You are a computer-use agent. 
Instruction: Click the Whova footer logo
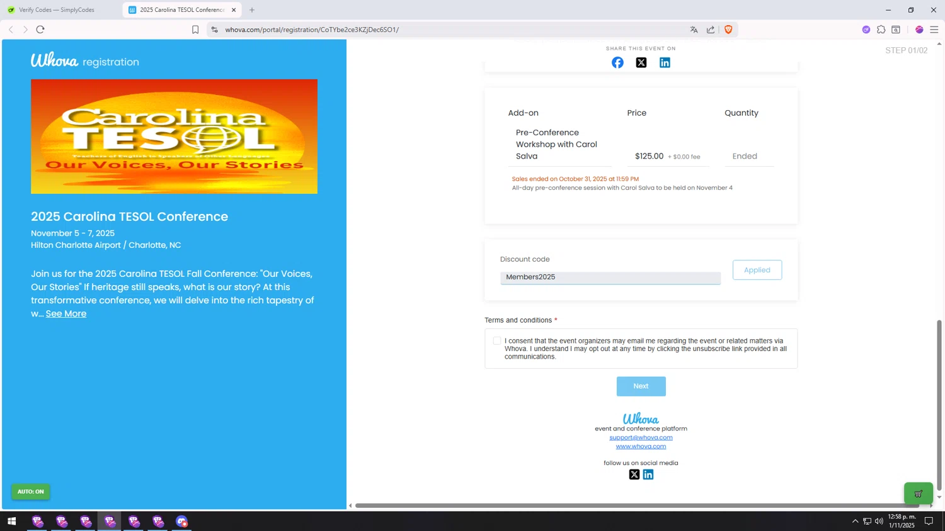click(x=641, y=418)
